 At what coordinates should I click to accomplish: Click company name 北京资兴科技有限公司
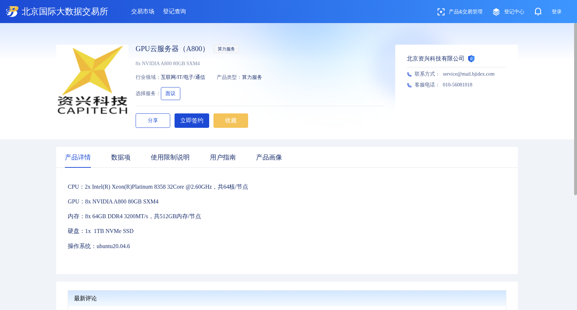435,59
